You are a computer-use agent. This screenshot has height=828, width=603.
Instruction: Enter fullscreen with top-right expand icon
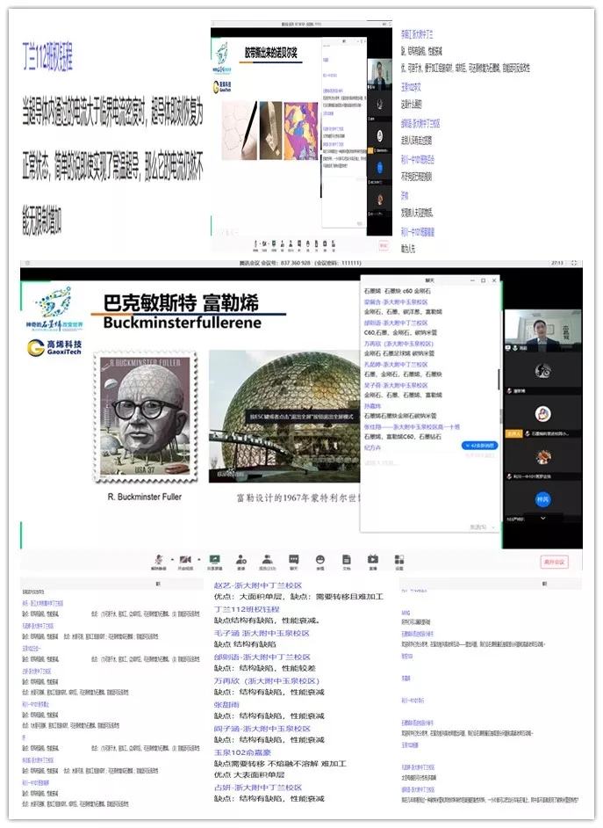(574, 263)
